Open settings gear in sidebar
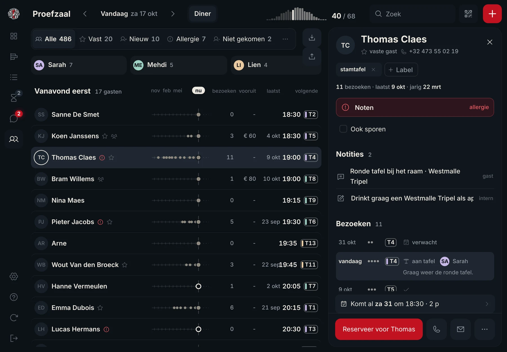The height and width of the screenshot is (352, 507). [x=14, y=276]
